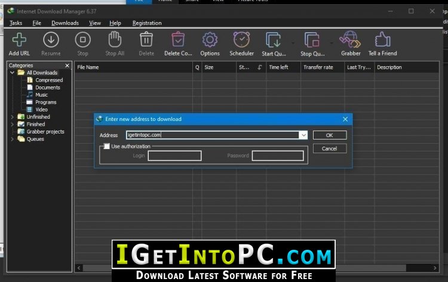Click the horizontal scrollbar left arrow
The width and height of the screenshot is (448, 282).
pyautogui.click(x=79, y=268)
